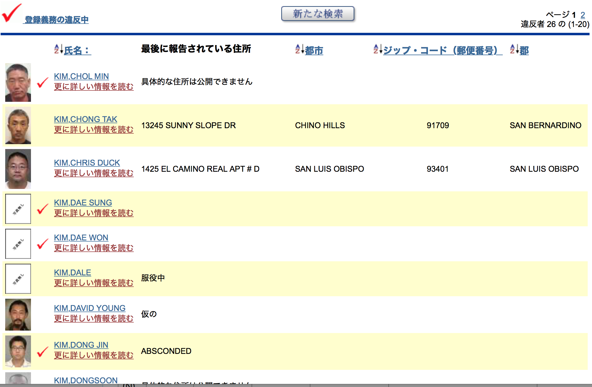
Task: Read more info under KIM,DAVID YOUNG
Action: click(x=94, y=319)
